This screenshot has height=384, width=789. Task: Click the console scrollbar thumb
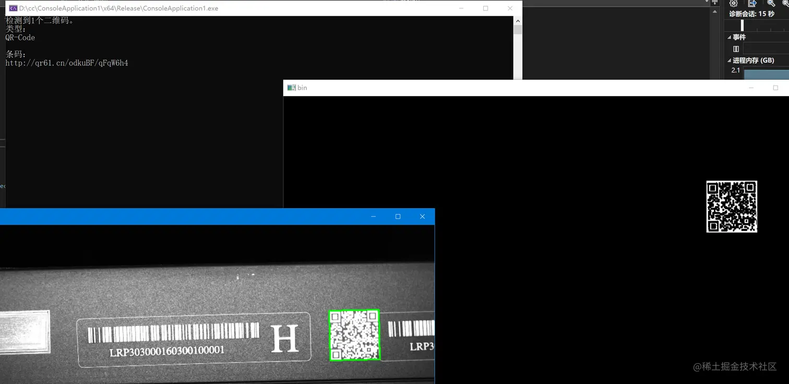click(x=518, y=30)
